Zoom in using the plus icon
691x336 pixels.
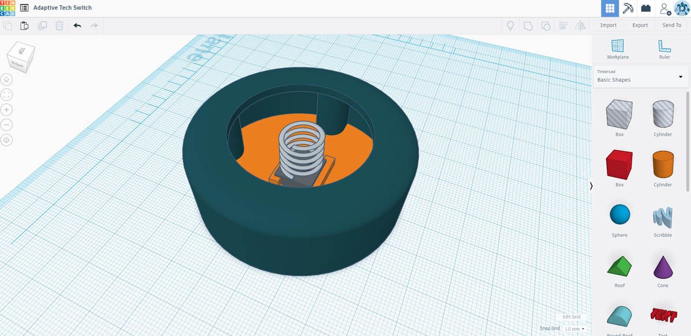click(x=6, y=109)
